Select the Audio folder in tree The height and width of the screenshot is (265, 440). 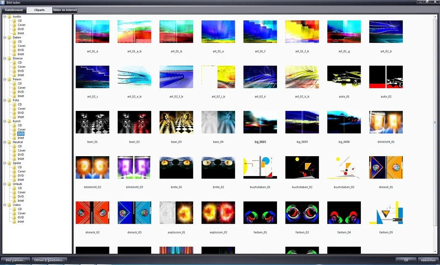pyautogui.click(x=17, y=17)
